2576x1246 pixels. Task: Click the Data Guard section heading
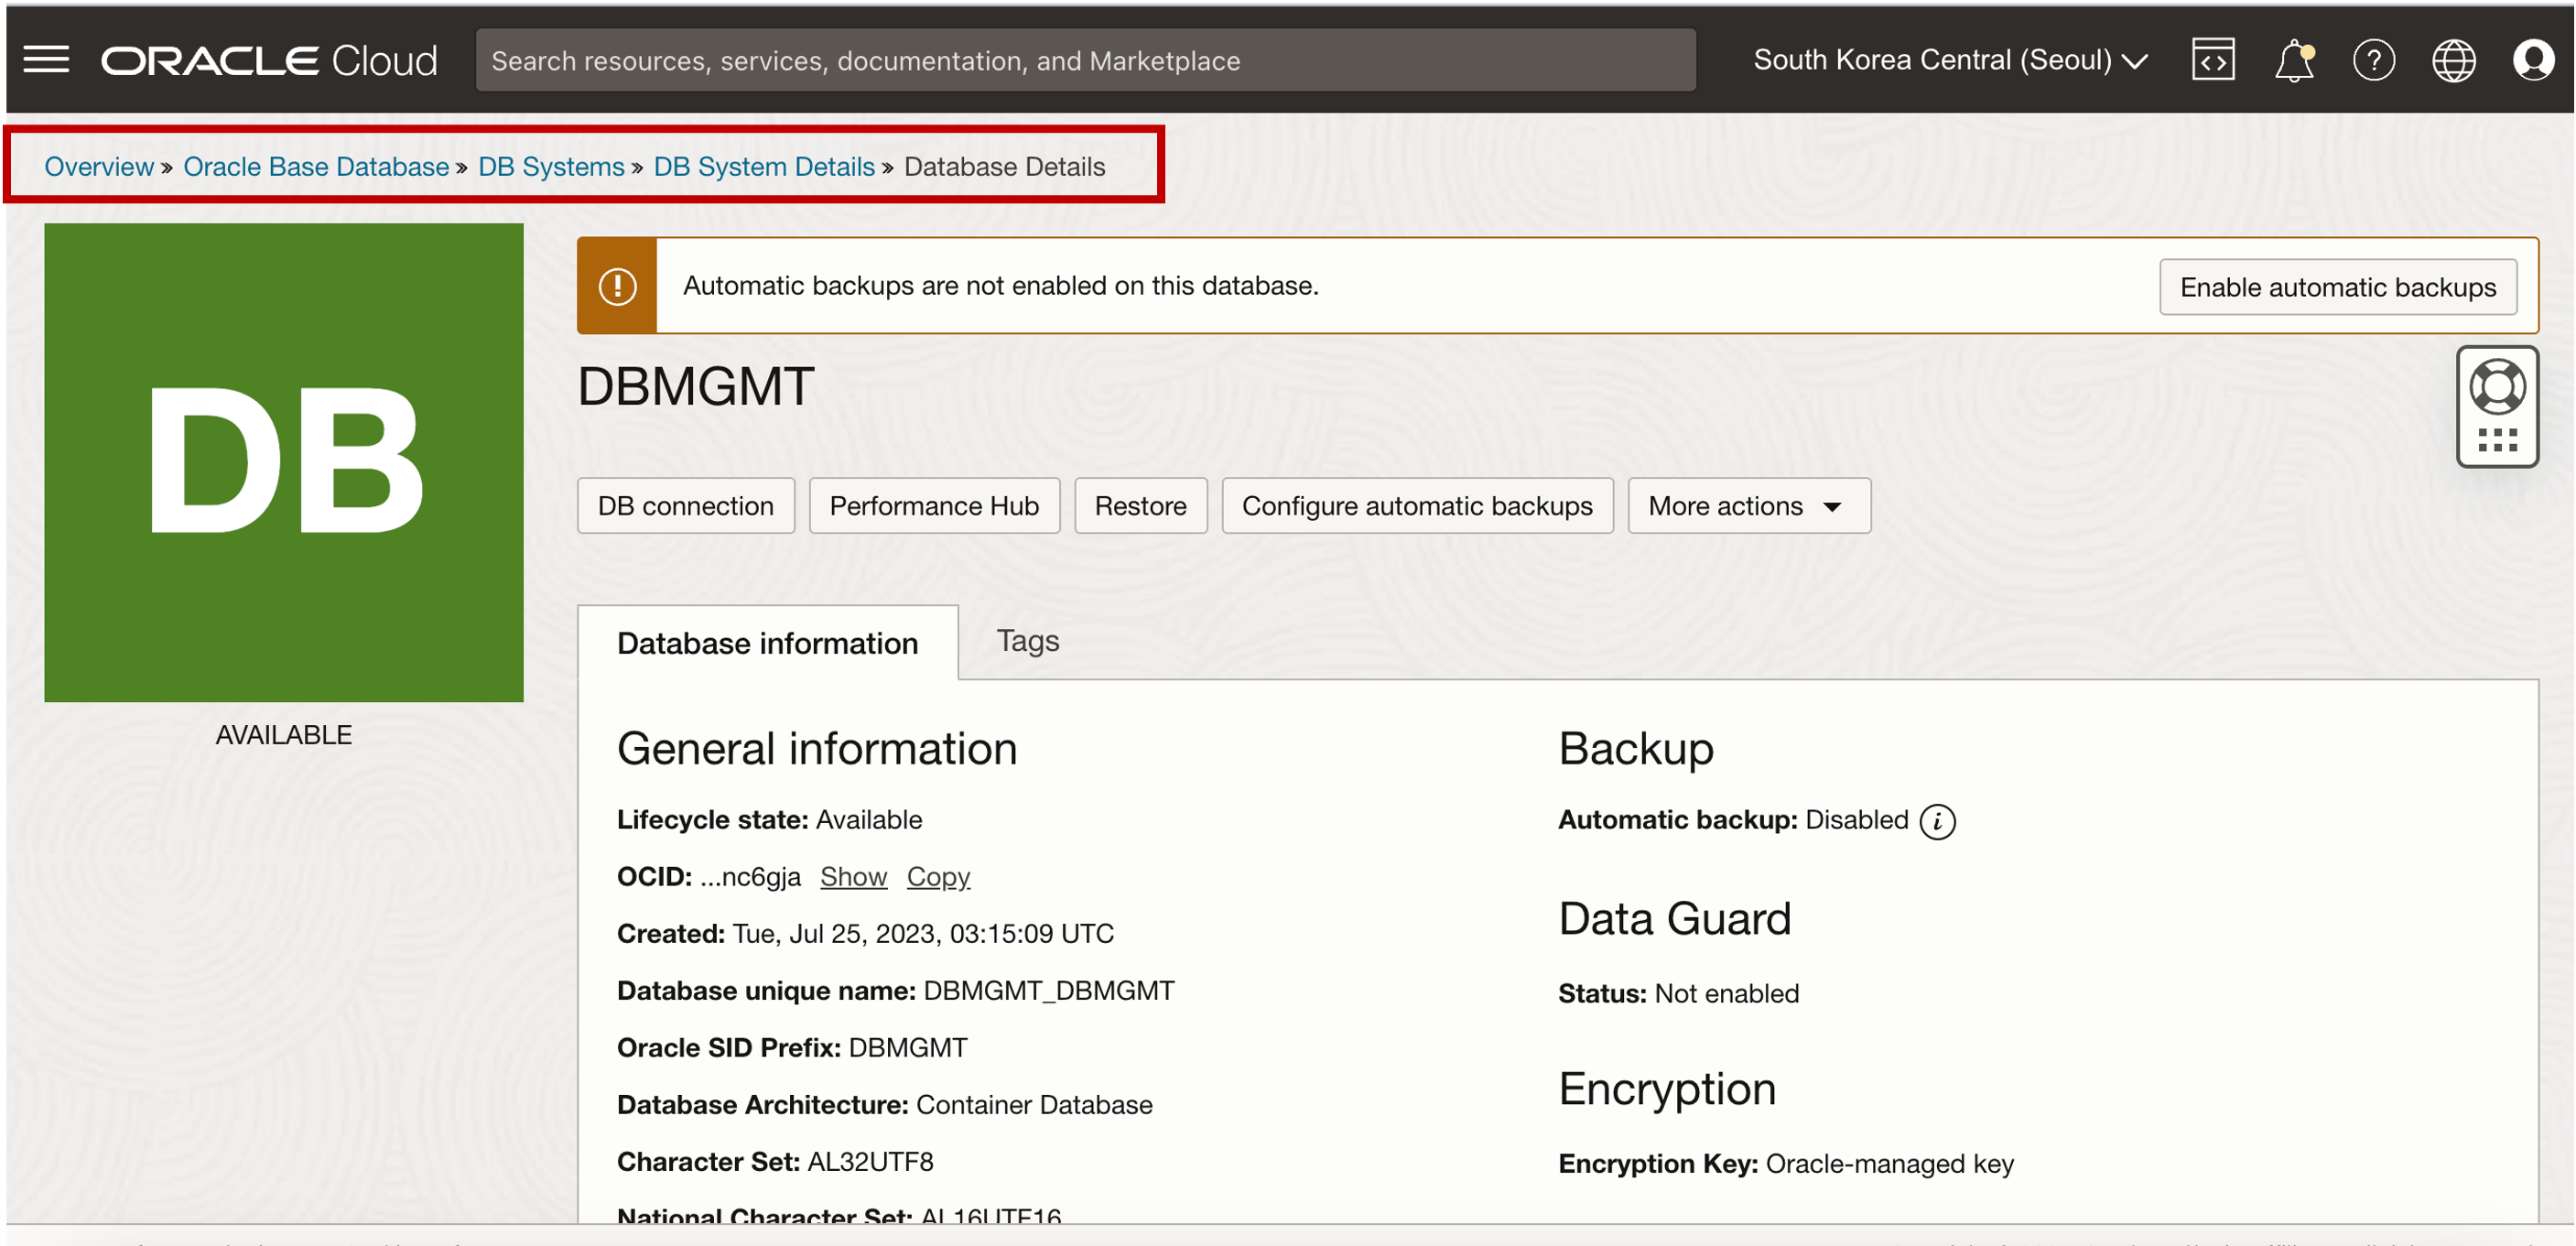pyautogui.click(x=1674, y=919)
